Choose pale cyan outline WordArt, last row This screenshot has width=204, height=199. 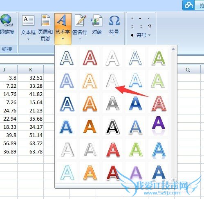coord(67,172)
